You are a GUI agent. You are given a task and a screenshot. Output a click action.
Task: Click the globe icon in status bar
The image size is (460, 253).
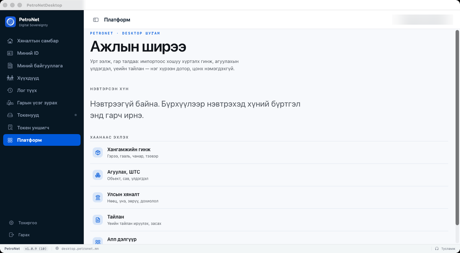[57, 249]
